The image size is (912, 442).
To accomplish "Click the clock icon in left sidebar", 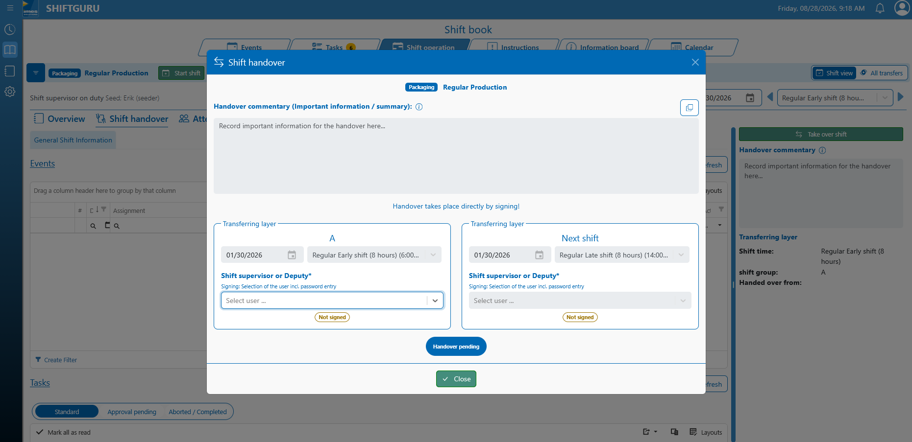I will pyautogui.click(x=10, y=29).
